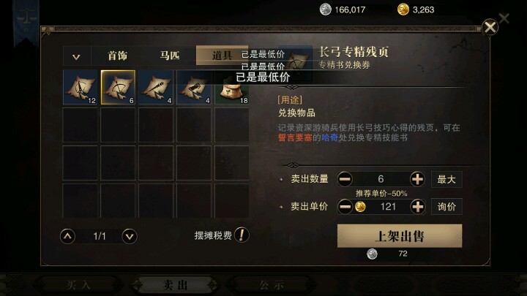Decrease sell quantity with the minus button
This screenshot has height=296, width=527.
(345, 179)
